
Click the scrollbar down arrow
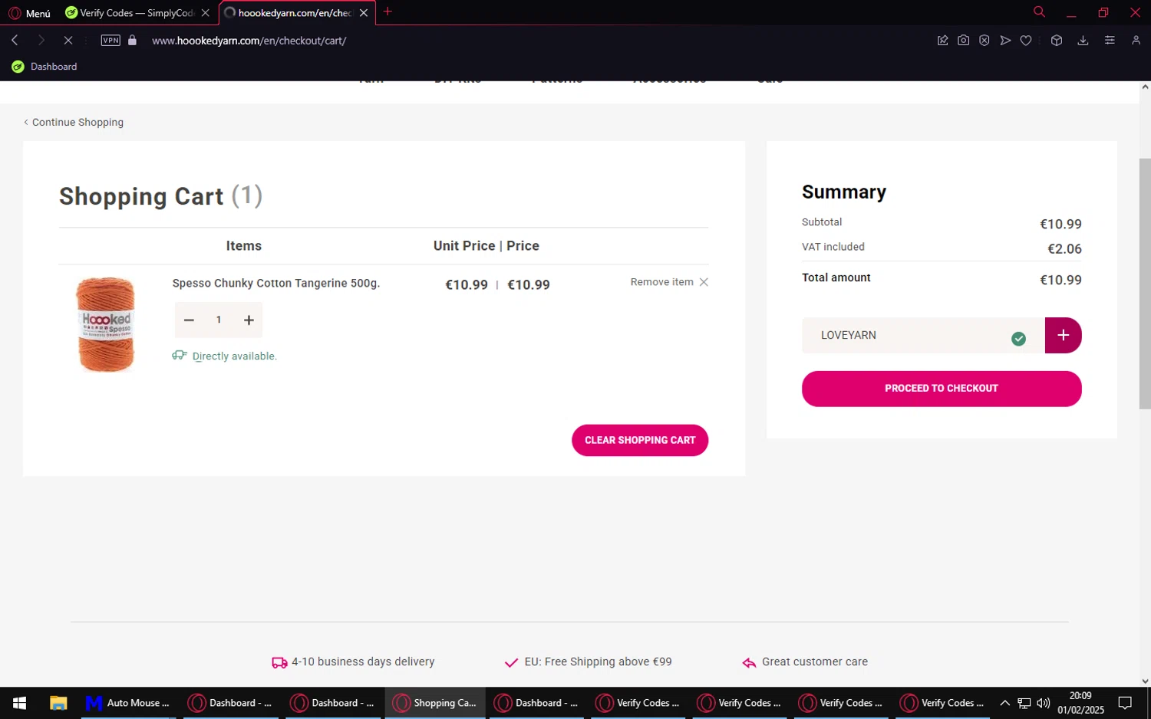[1145, 681]
